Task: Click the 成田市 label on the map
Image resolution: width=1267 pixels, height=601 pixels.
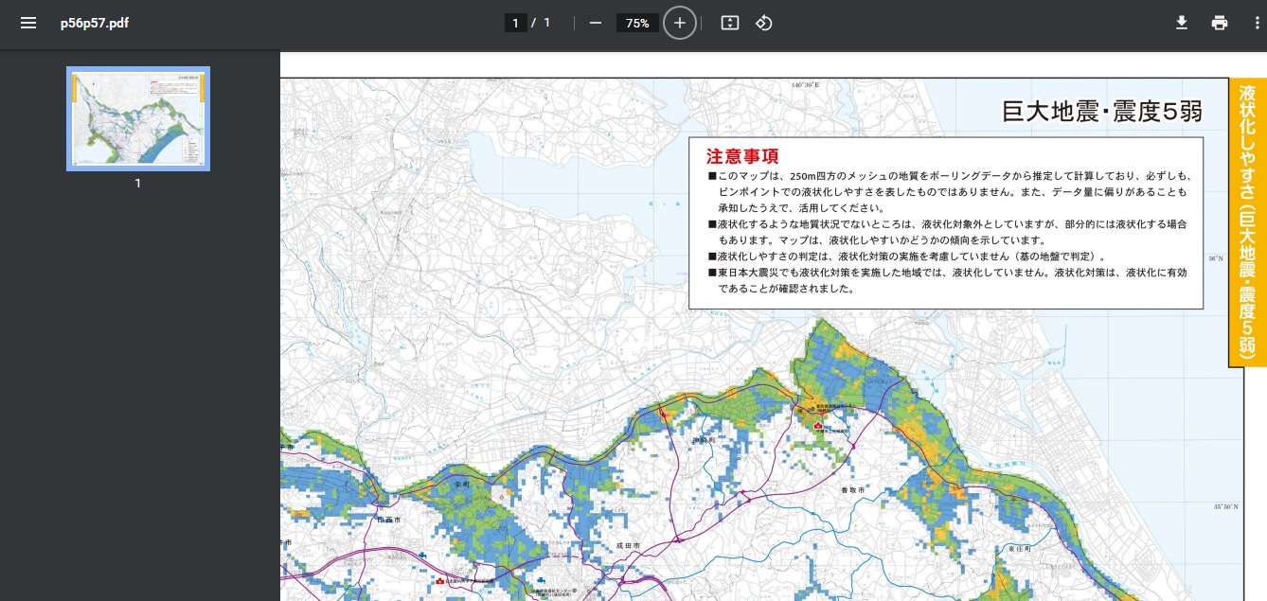Action: (629, 546)
